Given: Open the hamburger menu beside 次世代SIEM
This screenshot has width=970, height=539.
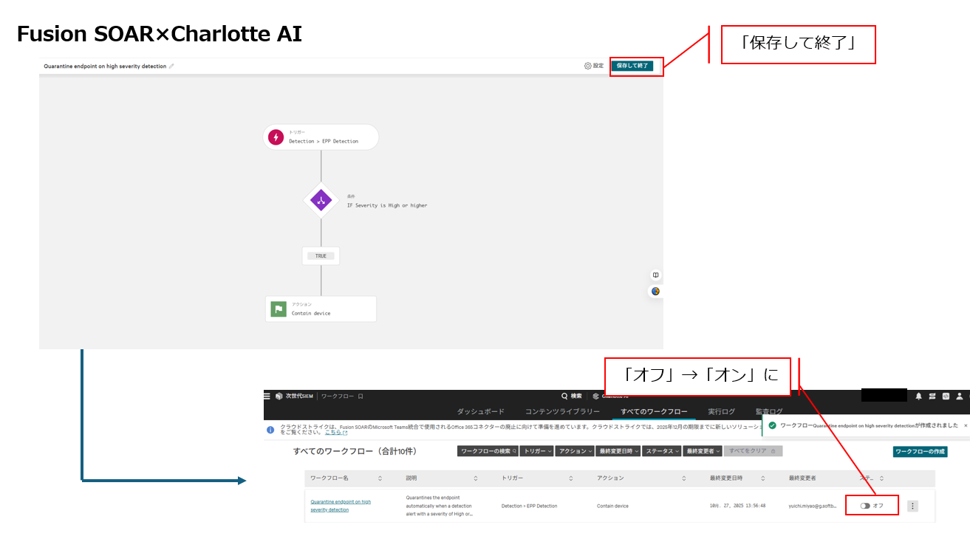Looking at the screenshot, I should [267, 396].
